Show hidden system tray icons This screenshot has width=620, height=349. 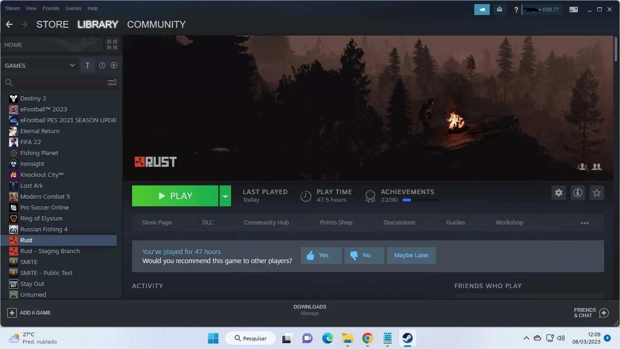[526, 338]
